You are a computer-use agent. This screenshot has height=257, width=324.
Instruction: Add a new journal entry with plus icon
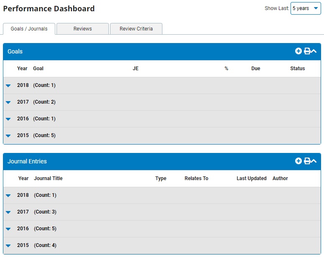[x=298, y=161]
